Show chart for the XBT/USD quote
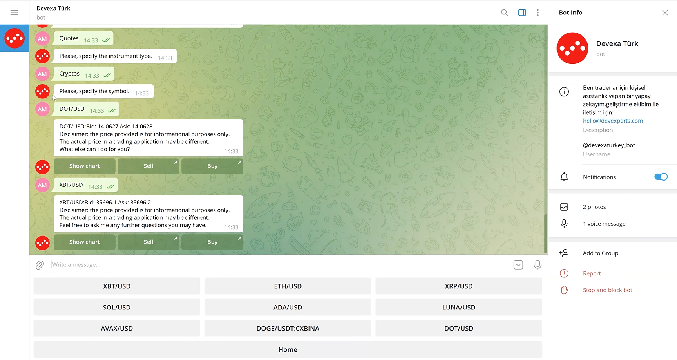This screenshot has height=360, width=677. coord(85,242)
